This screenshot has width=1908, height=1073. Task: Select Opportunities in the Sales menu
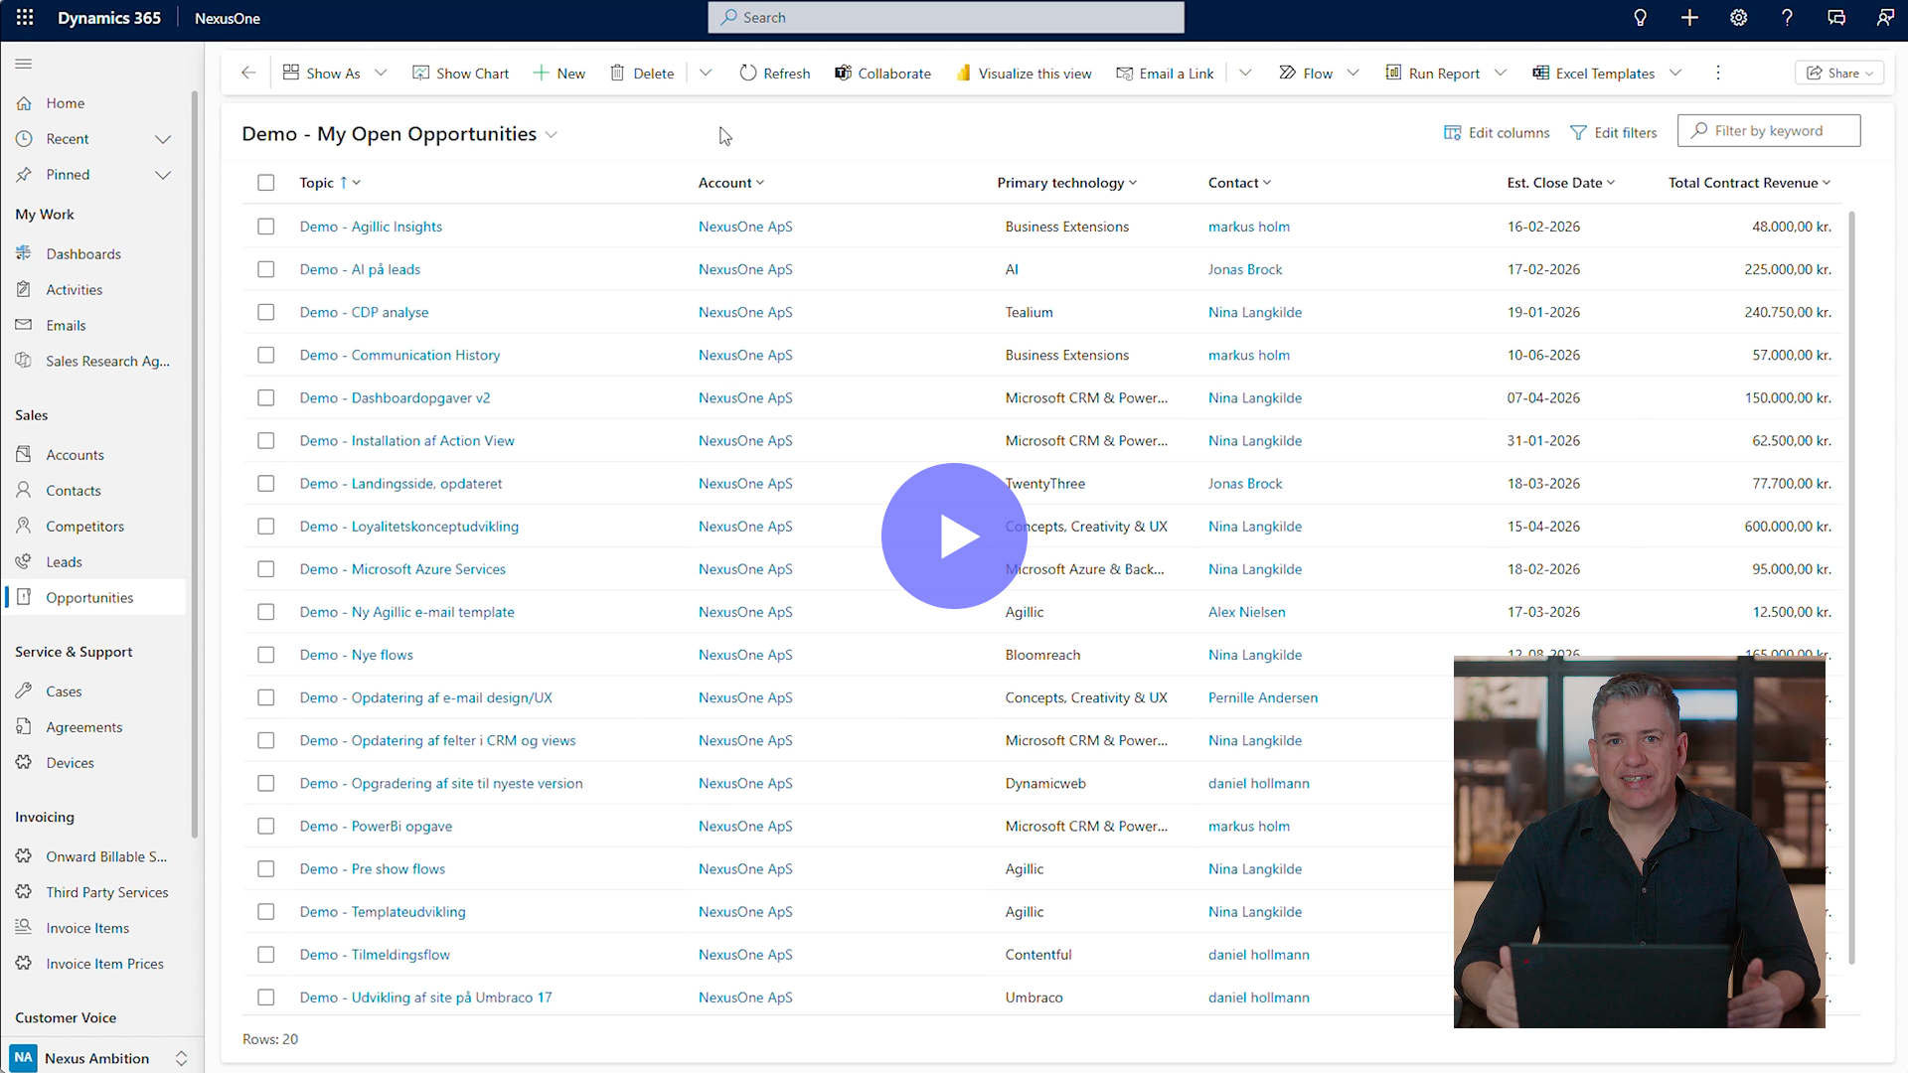click(x=89, y=597)
